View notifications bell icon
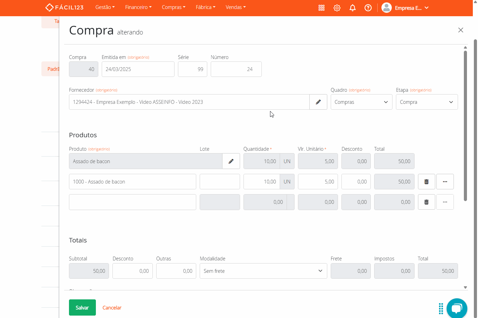Screen dimensions: 478x318 352,8
